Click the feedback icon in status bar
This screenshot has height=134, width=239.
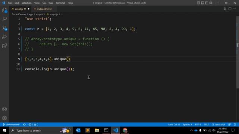[229, 125]
